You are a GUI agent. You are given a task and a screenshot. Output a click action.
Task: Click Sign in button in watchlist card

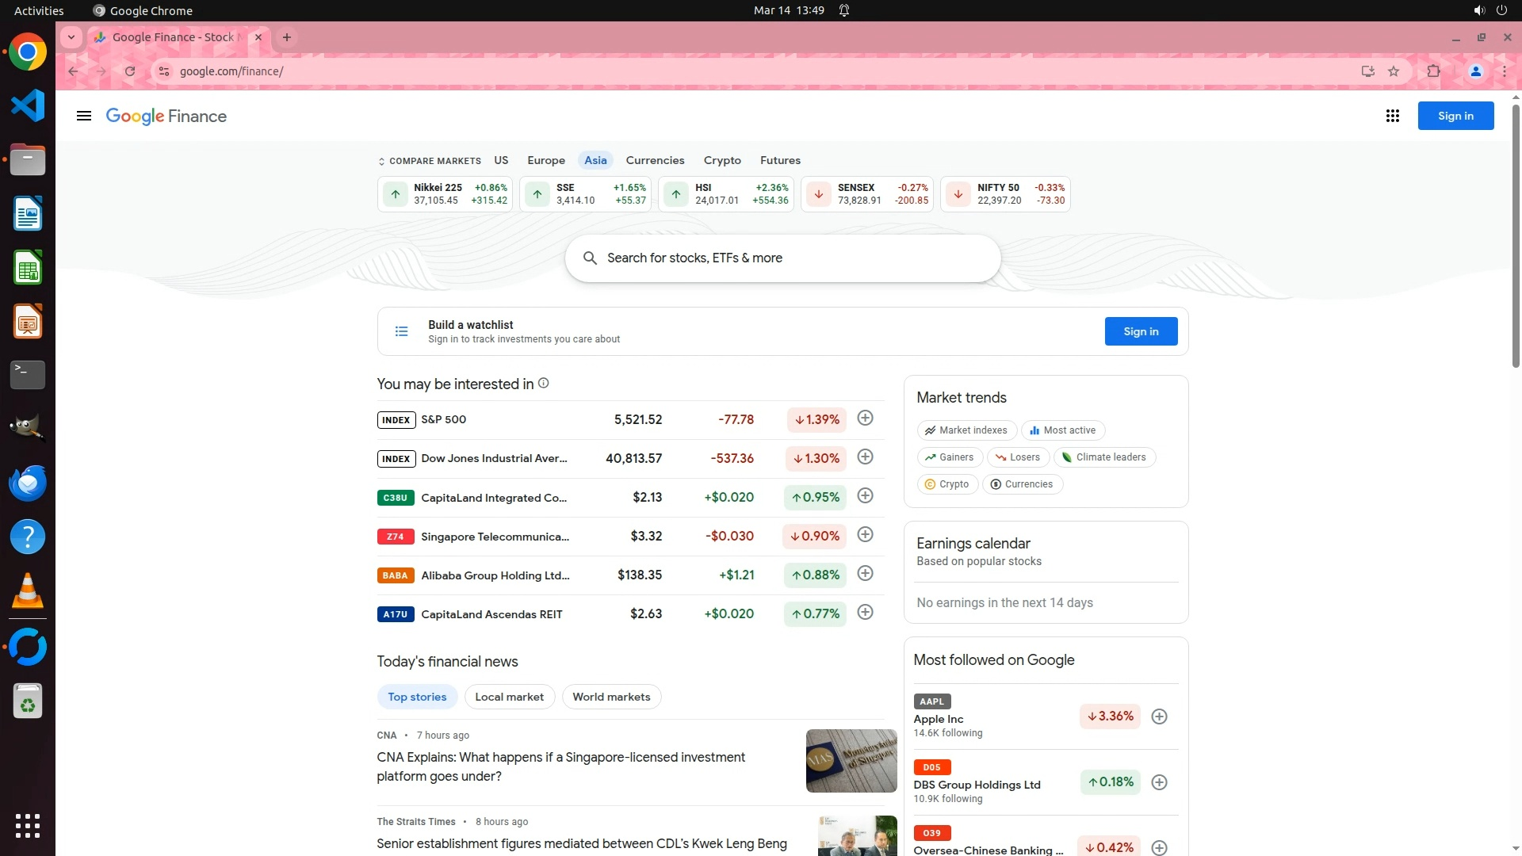point(1140,331)
